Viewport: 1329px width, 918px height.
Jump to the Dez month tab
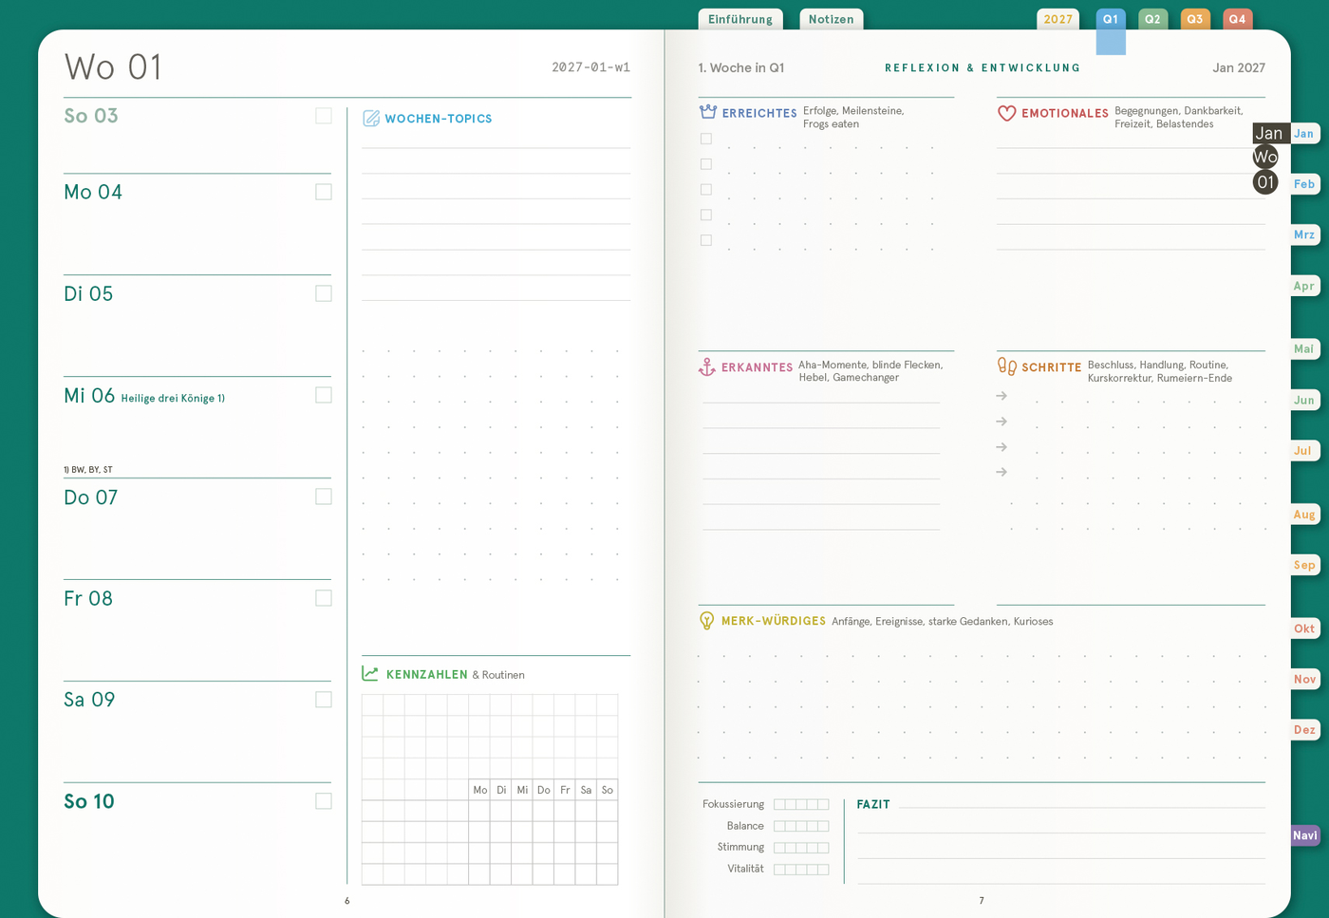(x=1305, y=730)
